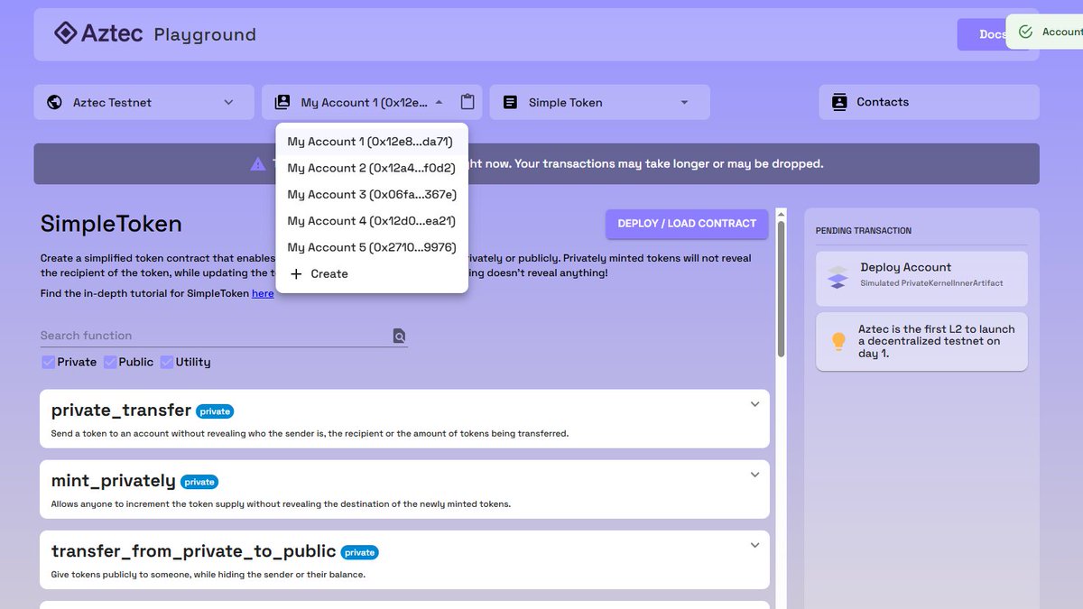Open the Aztec Testnet network dropdown
1083x609 pixels.
point(144,102)
